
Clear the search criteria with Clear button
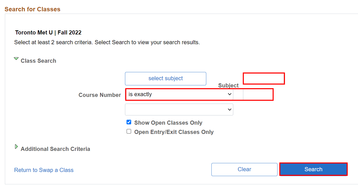(x=244, y=169)
